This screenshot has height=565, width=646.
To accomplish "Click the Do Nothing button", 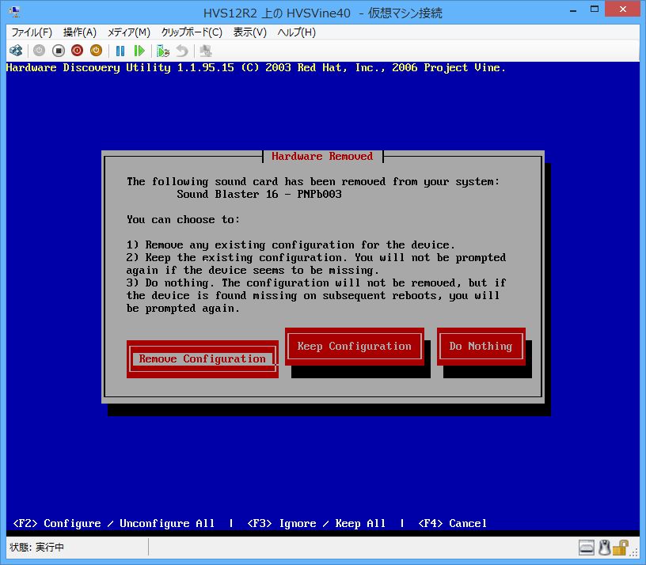I will pyautogui.click(x=481, y=347).
